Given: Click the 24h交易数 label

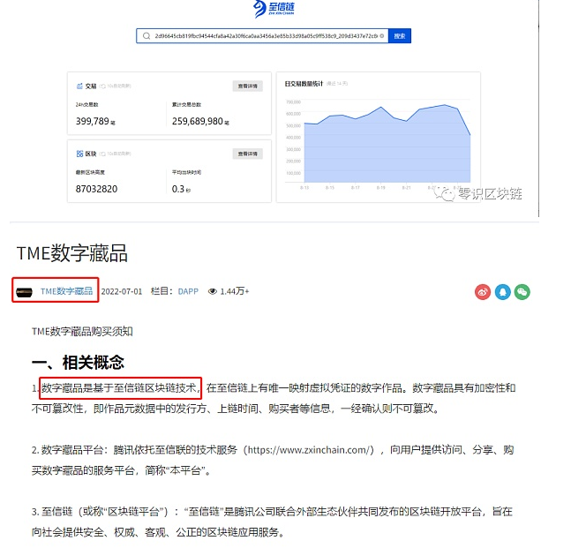Looking at the screenshot, I should click(x=86, y=105).
